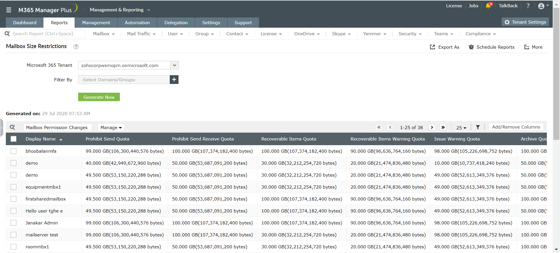Open the user account avatar menu
Screen dimensions: 560x253
(541, 6)
